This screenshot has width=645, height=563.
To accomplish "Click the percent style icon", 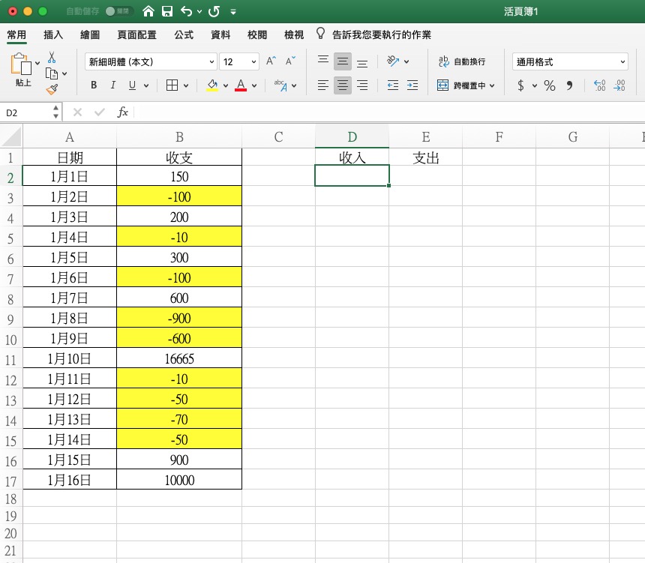I will point(550,85).
